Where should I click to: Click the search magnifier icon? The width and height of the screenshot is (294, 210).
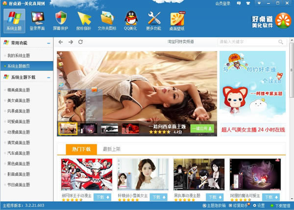coord(281,42)
